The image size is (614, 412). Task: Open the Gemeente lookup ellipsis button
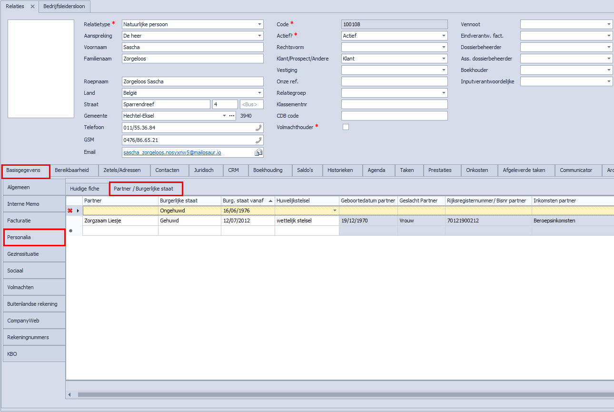click(x=232, y=116)
